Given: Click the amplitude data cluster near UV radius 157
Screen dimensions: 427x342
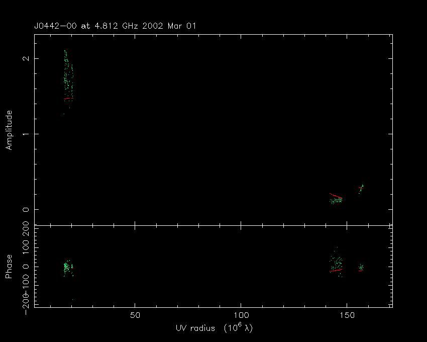Looking at the screenshot, I should coord(361,189).
